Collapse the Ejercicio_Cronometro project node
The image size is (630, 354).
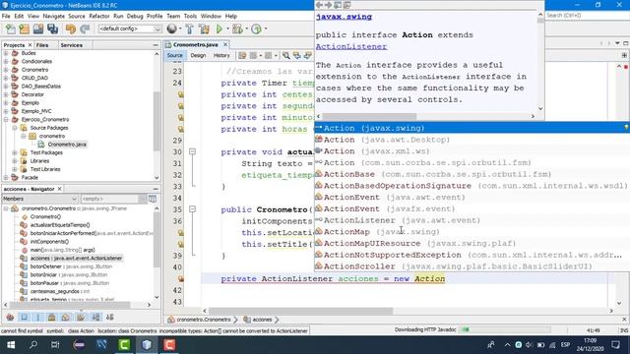[6, 120]
